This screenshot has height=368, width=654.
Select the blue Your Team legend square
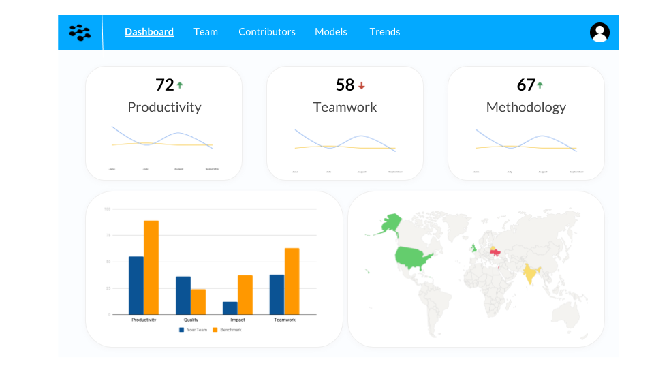tap(181, 330)
